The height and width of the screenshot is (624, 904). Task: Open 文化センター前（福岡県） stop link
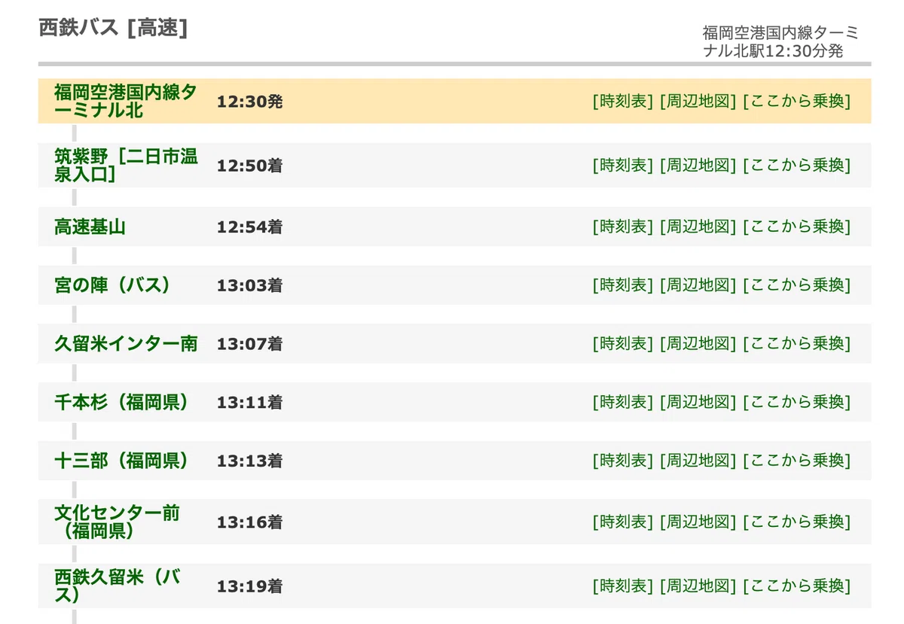117,522
